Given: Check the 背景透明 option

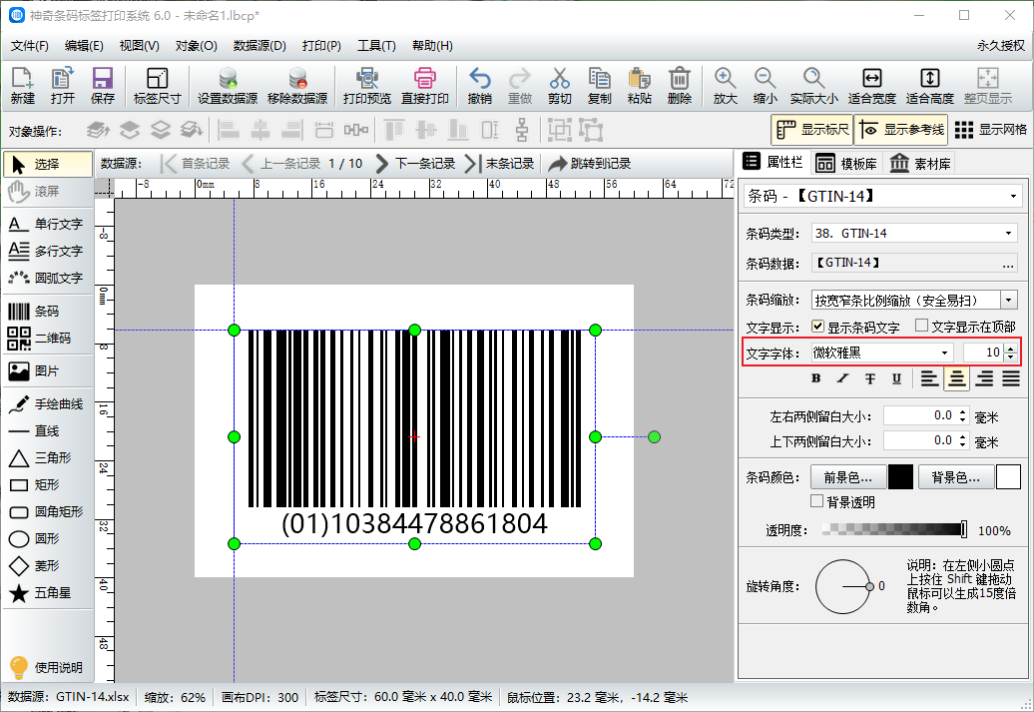Looking at the screenshot, I should (817, 501).
